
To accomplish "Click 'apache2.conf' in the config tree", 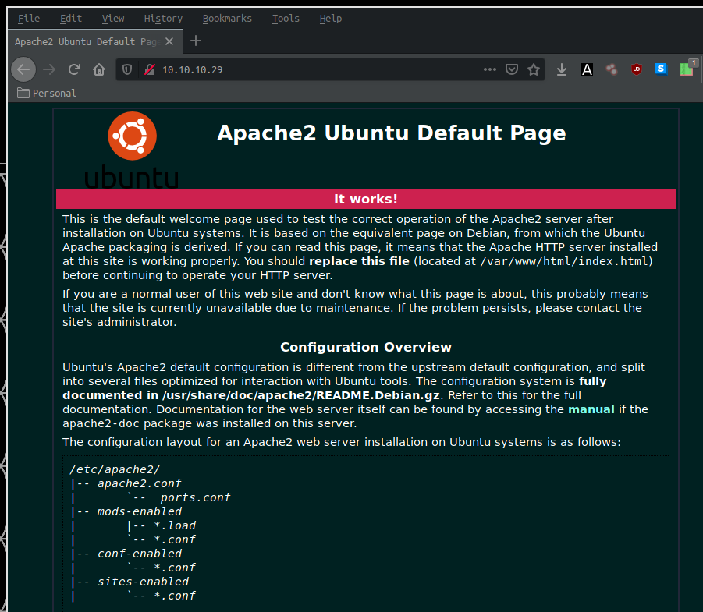I will coord(140,483).
